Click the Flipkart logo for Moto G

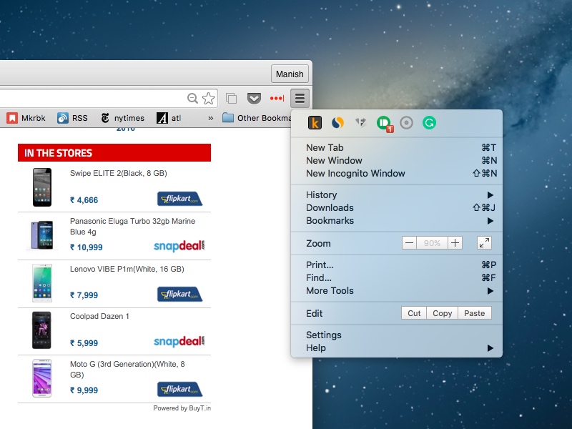click(180, 389)
